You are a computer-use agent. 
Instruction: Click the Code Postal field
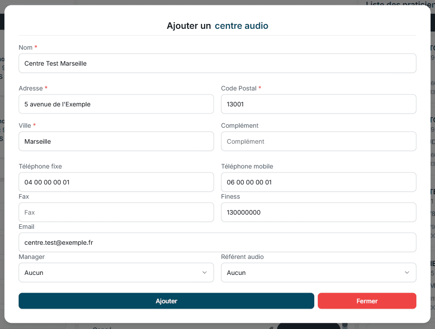(319, 104)
